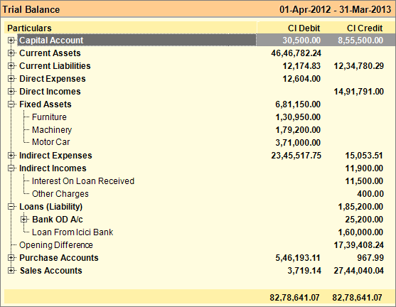Screen dimensions: 396x307
Task: Expand the Sales Accounts group
Action: click(x=11, y=270)
